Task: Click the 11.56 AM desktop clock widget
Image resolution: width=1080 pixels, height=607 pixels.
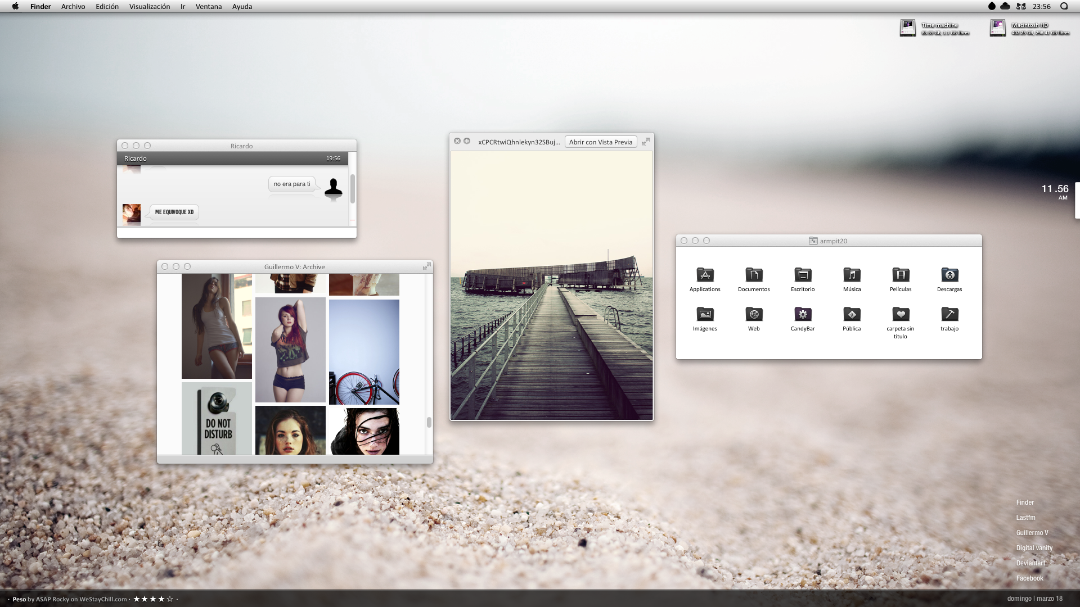Action: pyautogui.click(x=1055, y=192)
